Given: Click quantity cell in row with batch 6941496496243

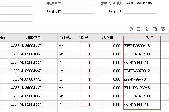Looking at the screenshot, I should (x=83, y=88).
